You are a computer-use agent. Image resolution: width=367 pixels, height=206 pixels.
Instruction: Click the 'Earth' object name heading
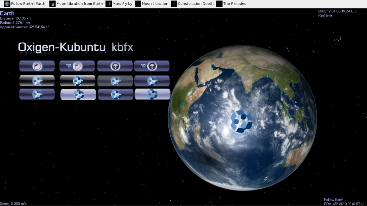click(7, 13)
